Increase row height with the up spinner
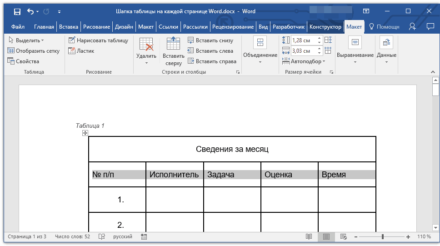The image size is (440, 246). point(320,38)
